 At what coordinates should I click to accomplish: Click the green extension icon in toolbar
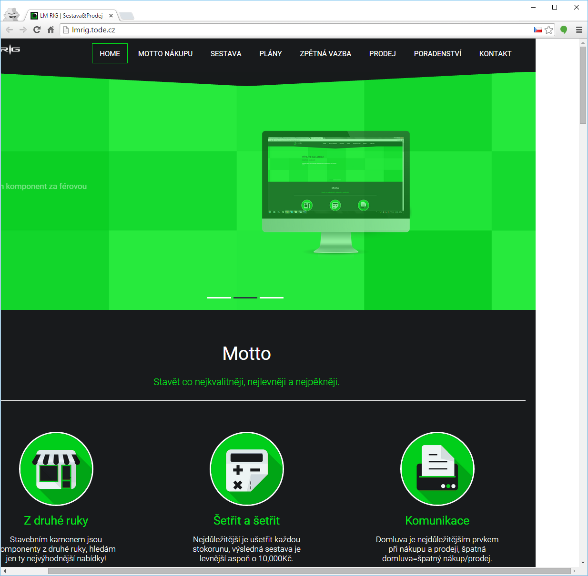564,30
